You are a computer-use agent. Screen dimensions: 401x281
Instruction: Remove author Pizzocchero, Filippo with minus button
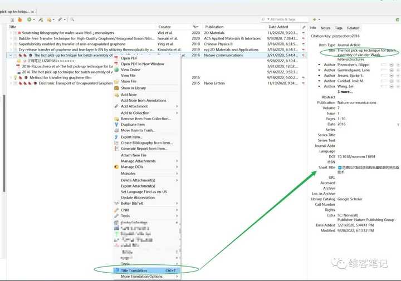pos(392,65)
